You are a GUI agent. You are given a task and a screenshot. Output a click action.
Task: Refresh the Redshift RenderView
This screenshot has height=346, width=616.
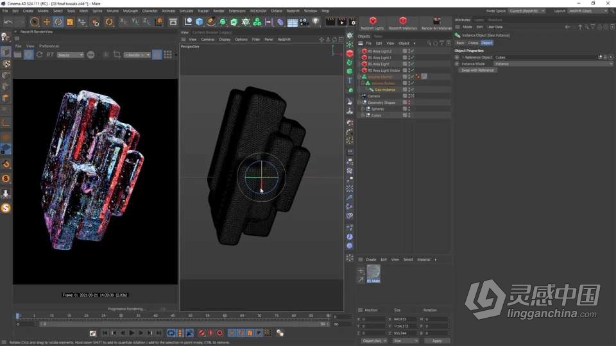39,54
